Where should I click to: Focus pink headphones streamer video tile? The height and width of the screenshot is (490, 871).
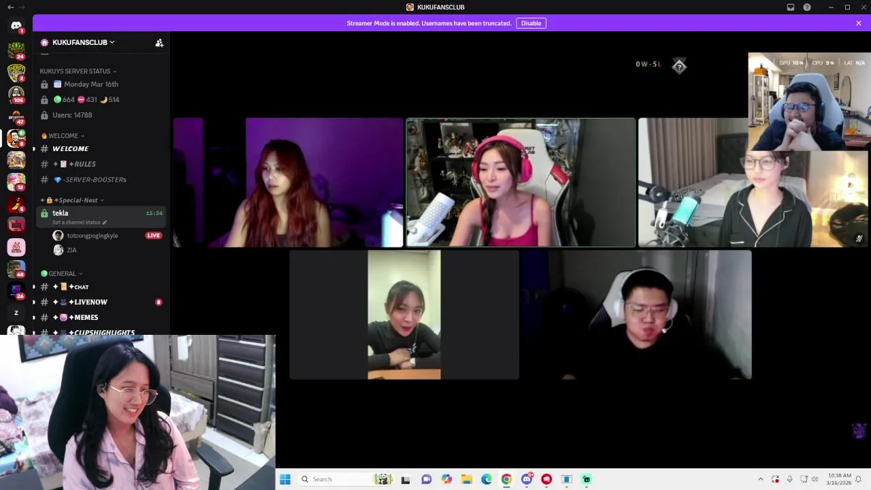tap(521, 182)
